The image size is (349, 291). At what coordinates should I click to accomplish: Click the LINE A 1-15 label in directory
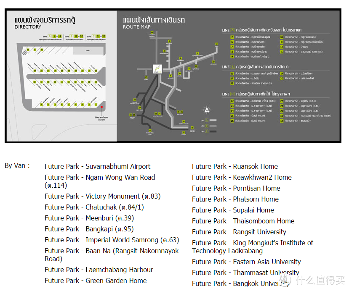(52, 37)
